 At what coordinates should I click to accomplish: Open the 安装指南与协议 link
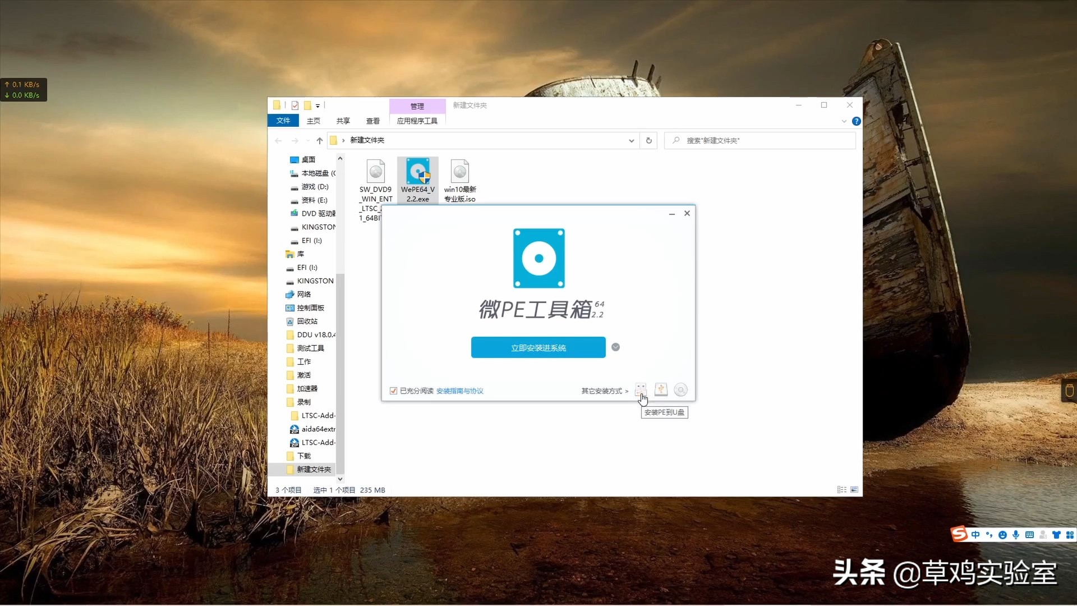[459, 391]
